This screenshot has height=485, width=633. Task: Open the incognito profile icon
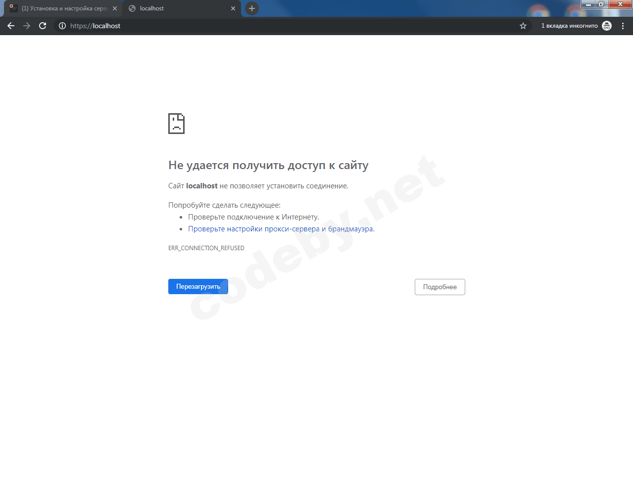[607, 26]
